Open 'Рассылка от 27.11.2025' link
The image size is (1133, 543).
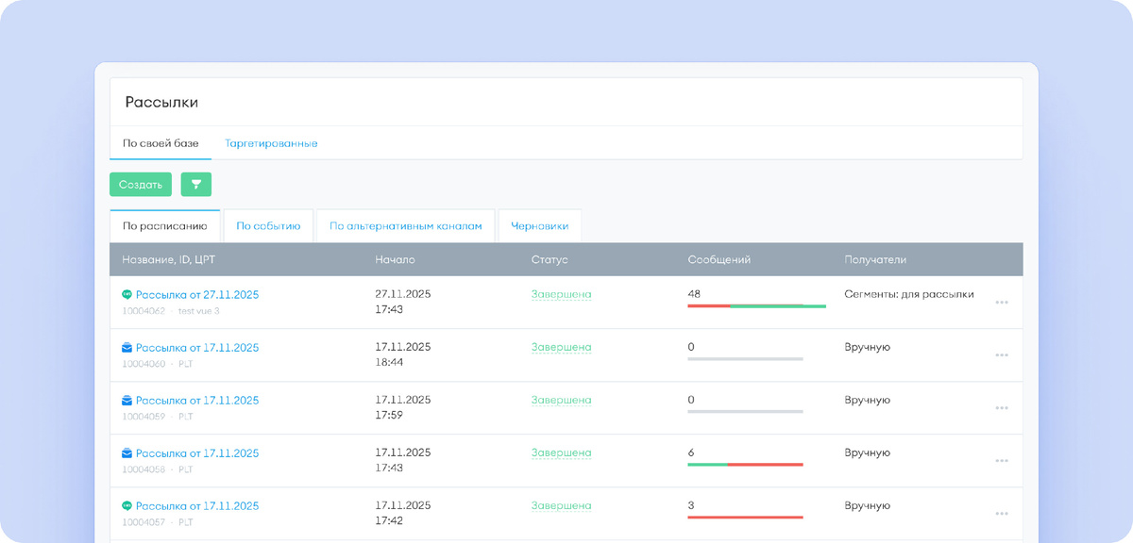click(197, 295)
